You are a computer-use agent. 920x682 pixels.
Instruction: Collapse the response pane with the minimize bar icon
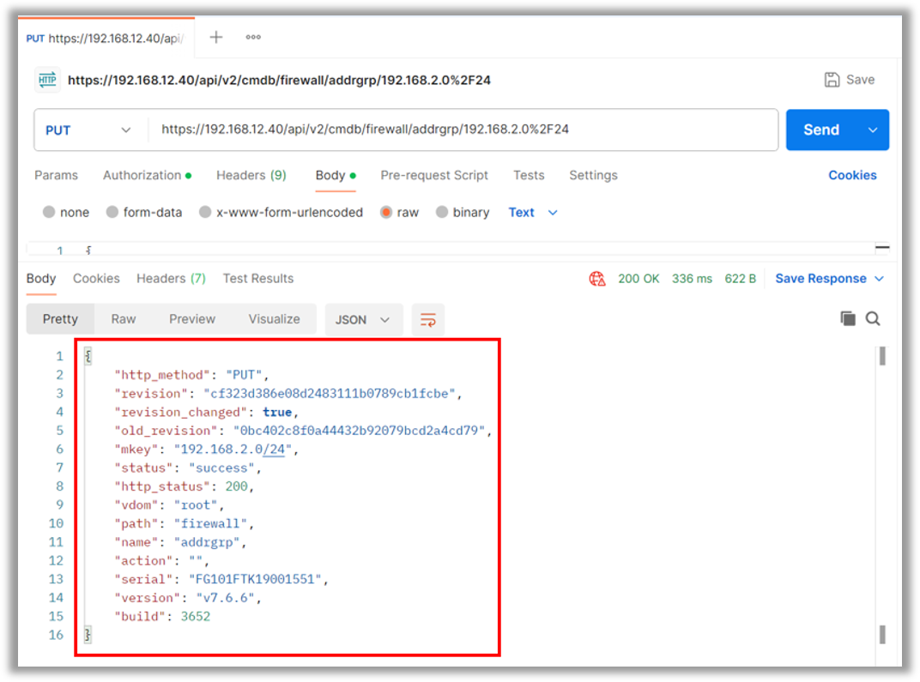click(x=883, y=247)
